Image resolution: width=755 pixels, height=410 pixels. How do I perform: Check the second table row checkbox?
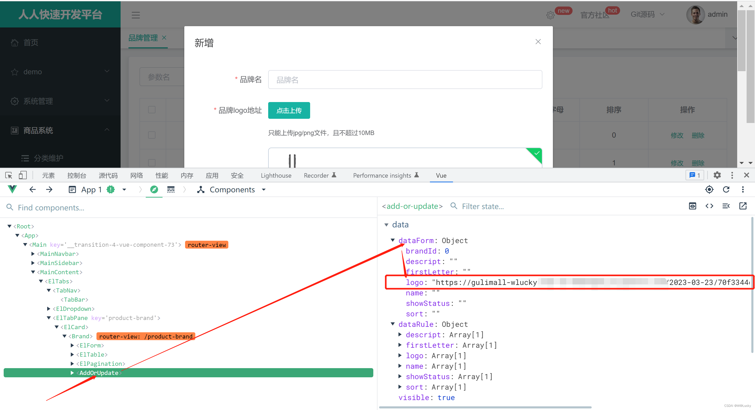click(152, 162)
